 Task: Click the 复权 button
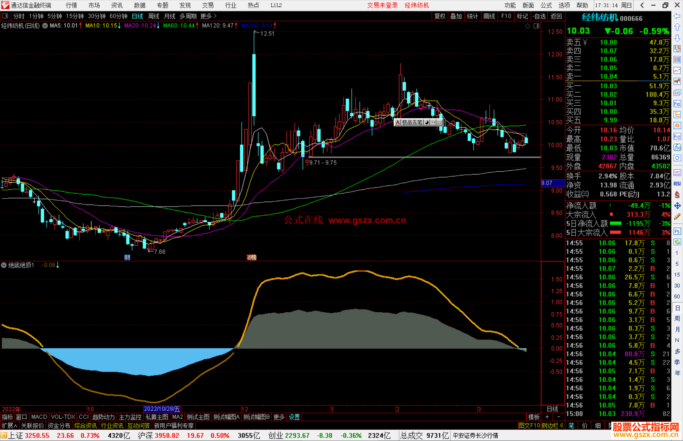click(440, 16)
